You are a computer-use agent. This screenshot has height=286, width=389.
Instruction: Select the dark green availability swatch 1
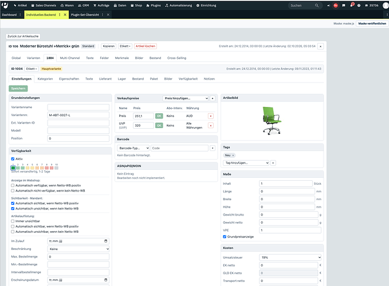(x=13, y=168)
